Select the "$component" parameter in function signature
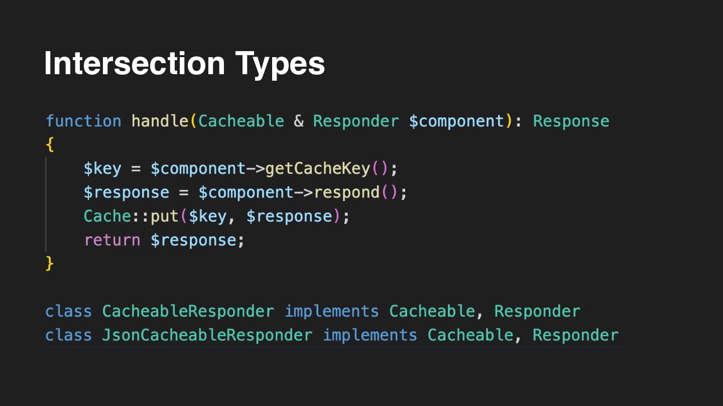The image size is (723, 406). 456,121
